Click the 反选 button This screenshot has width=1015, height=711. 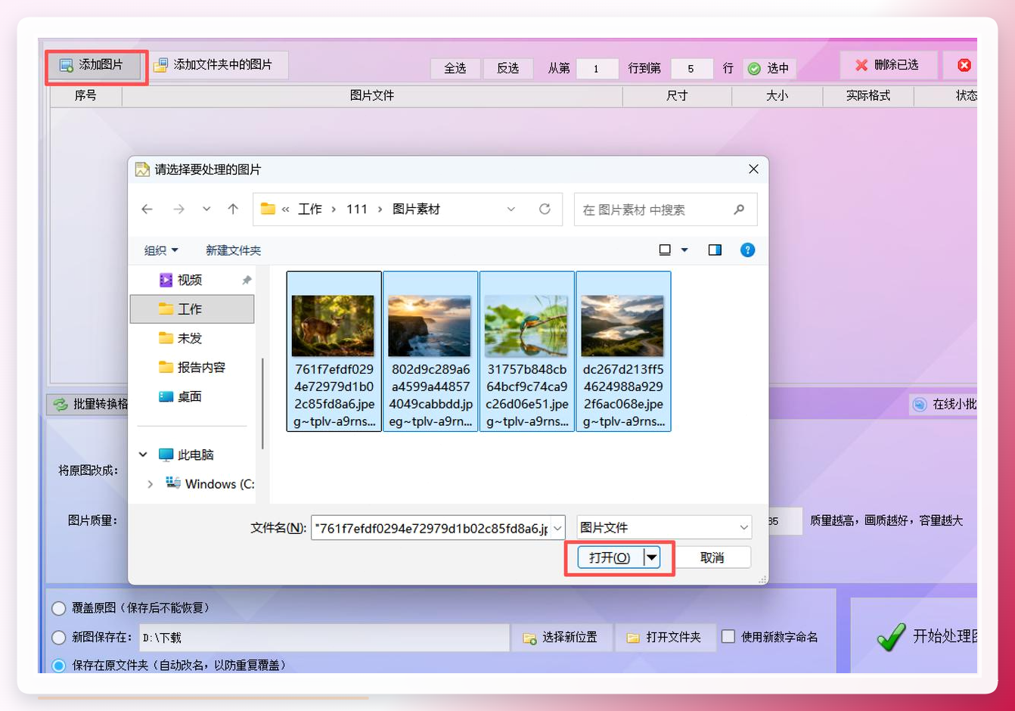(507, 68)
